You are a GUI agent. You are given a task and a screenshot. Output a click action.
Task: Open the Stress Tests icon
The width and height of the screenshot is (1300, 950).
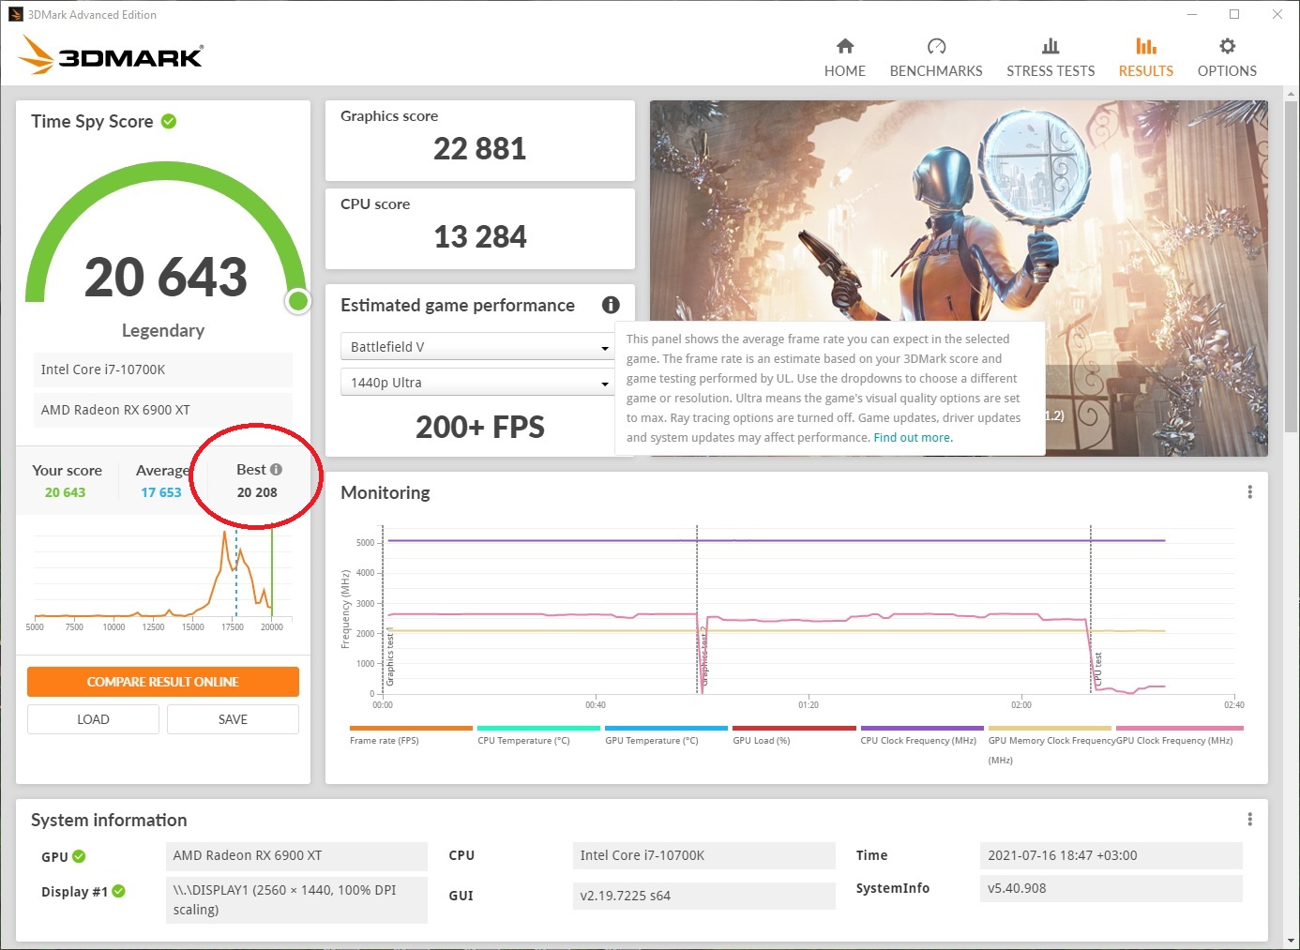(1051, 46)
